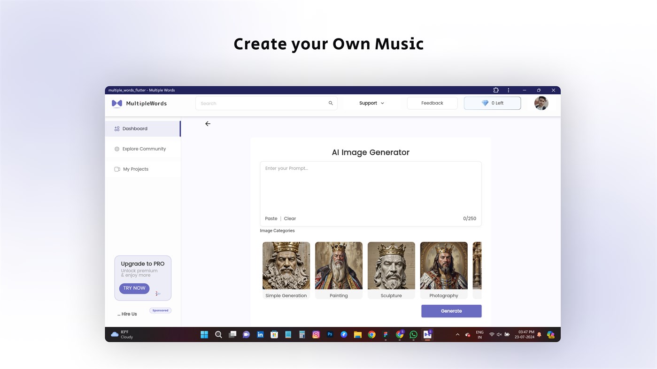Click TRY NOW in the Upgrade to PRO card
Screen dimensions: 657x369
coord(134,288)
